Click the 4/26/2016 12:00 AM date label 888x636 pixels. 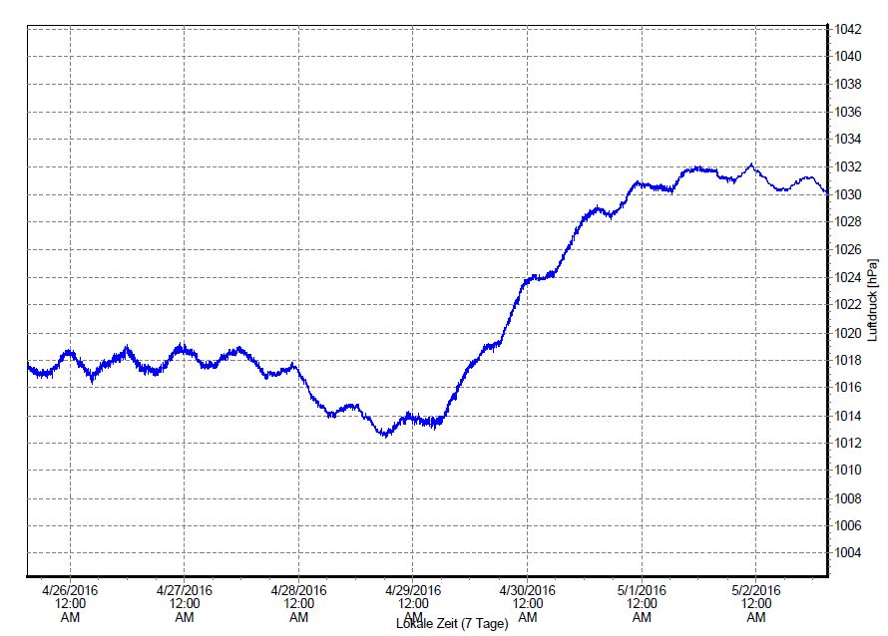click(x=69, y=602)
